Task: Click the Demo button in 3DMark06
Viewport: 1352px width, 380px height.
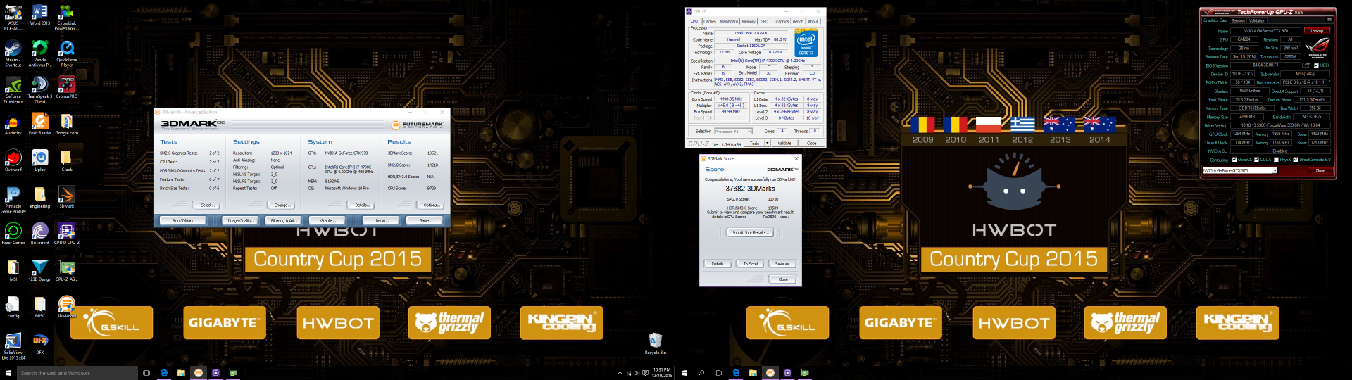Action: pyautogui.click(x=382, y=220)
